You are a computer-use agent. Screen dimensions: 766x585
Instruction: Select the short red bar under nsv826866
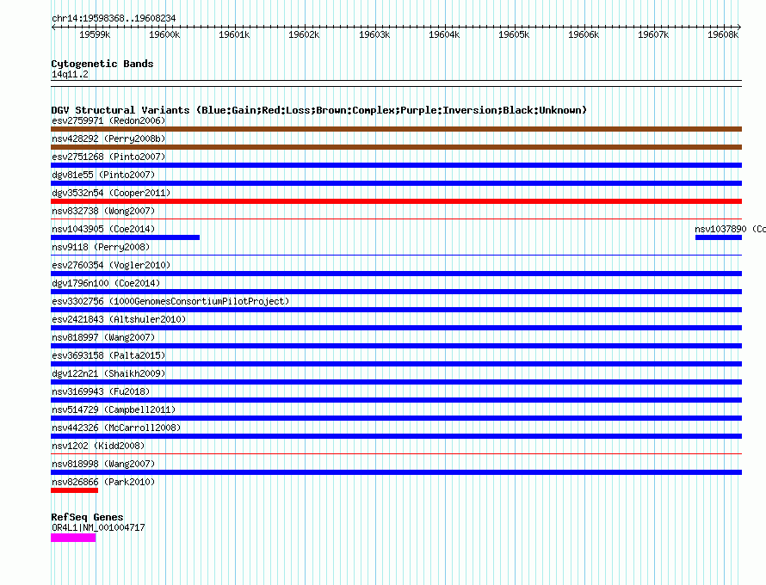coord(74,490)
